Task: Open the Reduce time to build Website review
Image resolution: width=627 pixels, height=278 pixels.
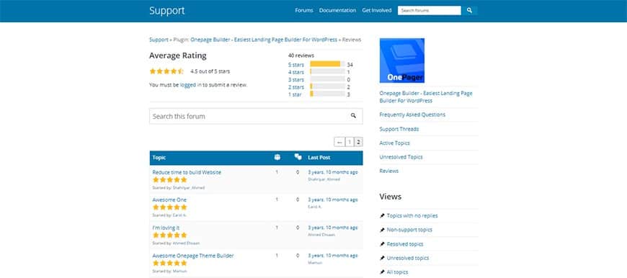Action: click(187, 172)
